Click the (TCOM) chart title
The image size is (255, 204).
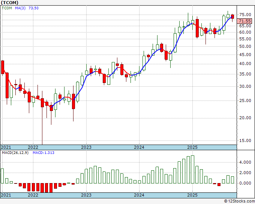(10, 3)
